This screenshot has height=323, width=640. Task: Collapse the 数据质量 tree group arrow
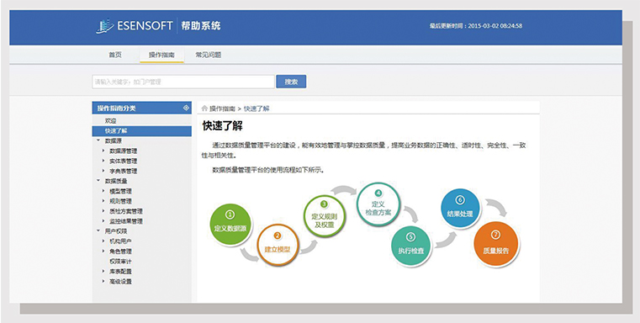click(98, 181)
